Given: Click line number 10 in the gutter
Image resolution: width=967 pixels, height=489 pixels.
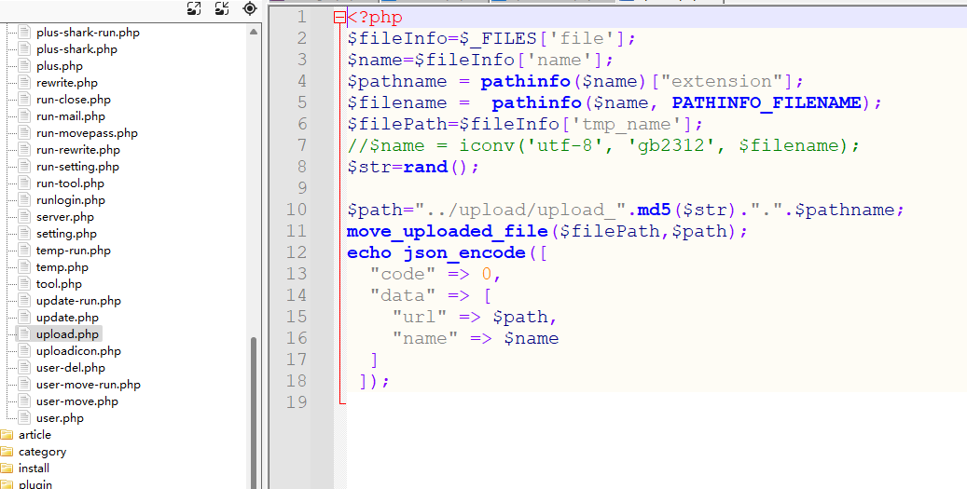Looking at the screenshot, I should [x=296, y=210].
